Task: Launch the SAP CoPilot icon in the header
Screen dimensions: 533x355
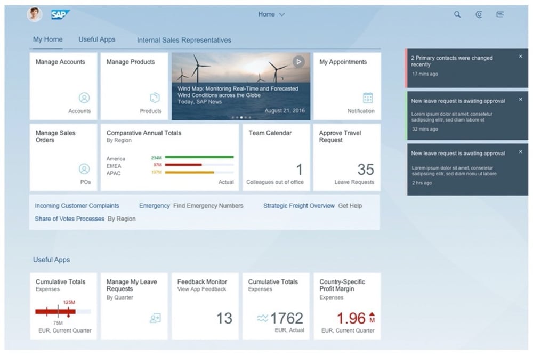Action: (479, 14)
